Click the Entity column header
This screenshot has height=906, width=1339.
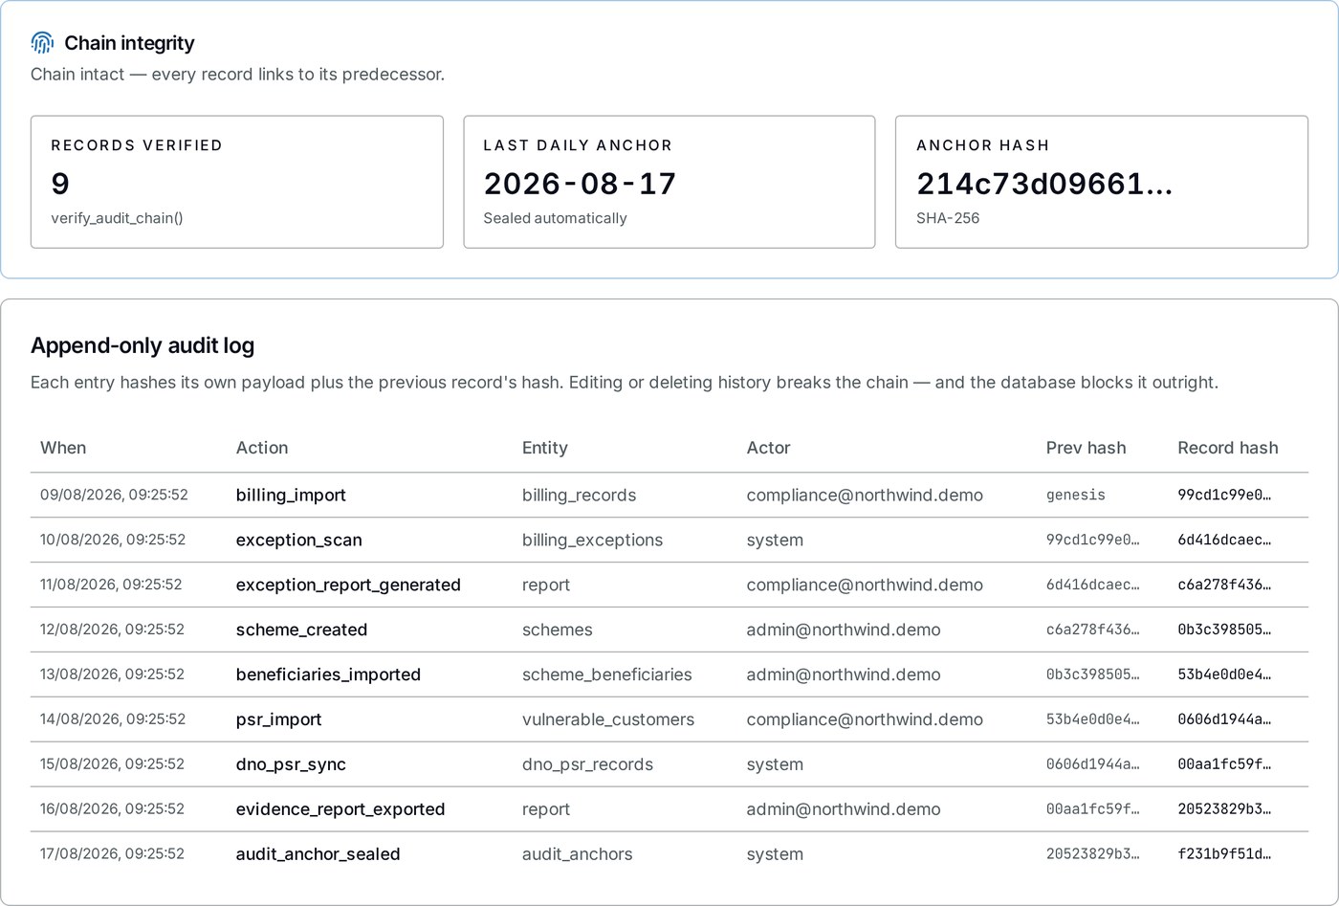tap(545, 448)
